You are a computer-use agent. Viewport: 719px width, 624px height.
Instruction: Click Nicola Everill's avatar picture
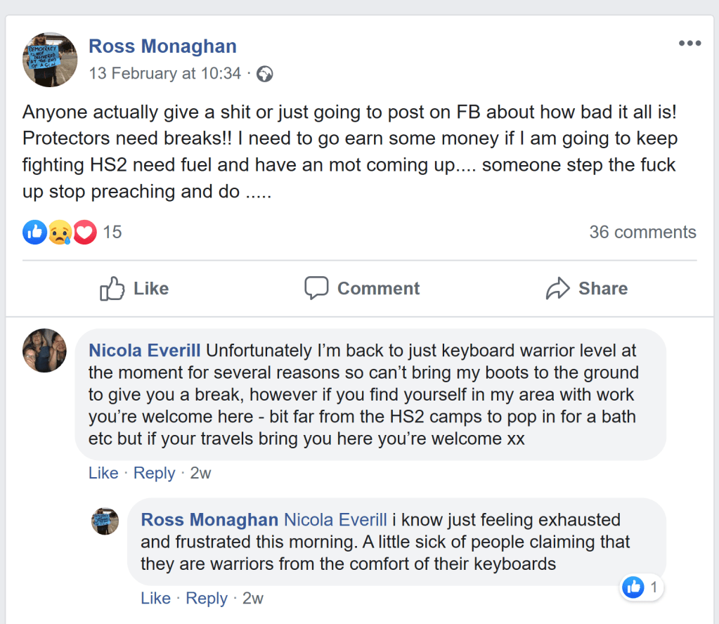click(x=45, y=350)
